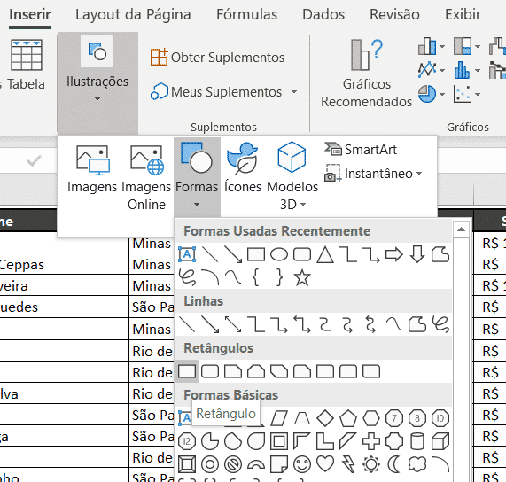The width and height of the screenshot is (506, 482).
Task: Select the diamond basic shape
Action: click(325, 418)
